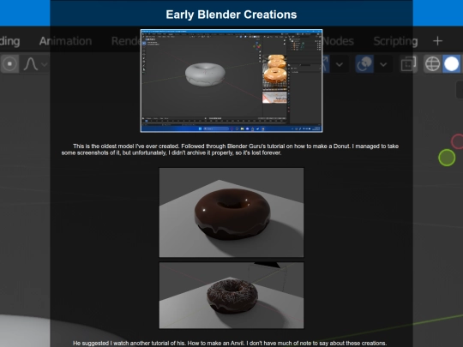Open the proportional editing falloff curve dropdown
463x347 pixels.
tap(35, 63)
